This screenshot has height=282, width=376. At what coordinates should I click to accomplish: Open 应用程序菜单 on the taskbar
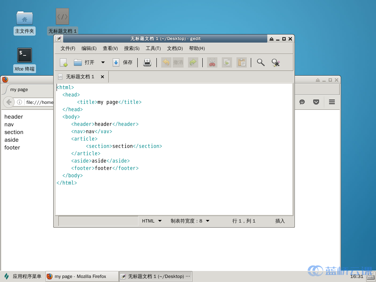coord(23,276)
